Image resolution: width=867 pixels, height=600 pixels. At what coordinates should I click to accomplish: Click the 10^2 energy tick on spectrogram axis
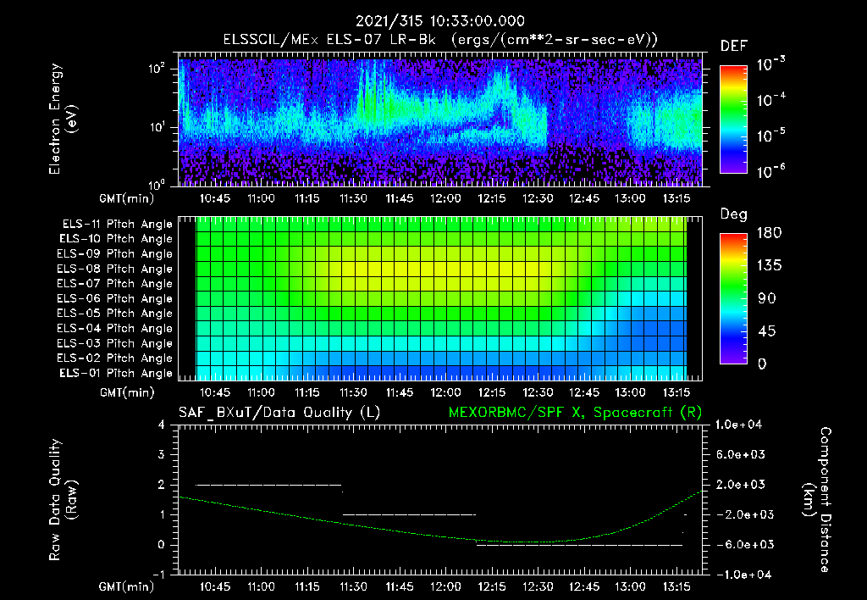(x=157, y=69)
